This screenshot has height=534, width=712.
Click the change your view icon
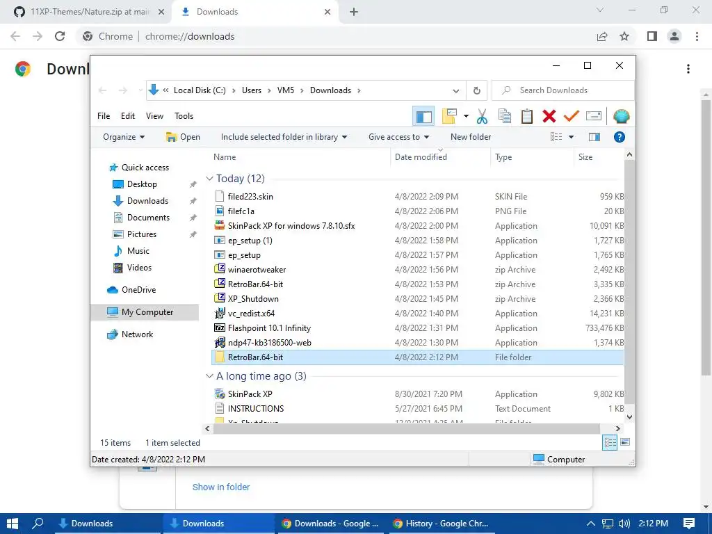point(556,137)
